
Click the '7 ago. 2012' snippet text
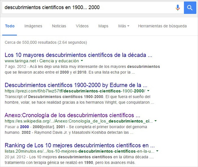point(16,66)
